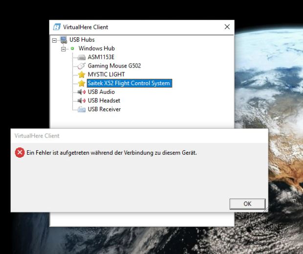
Task: Select the MYSTIC LIGHT device
Action: tap(106, 74)
